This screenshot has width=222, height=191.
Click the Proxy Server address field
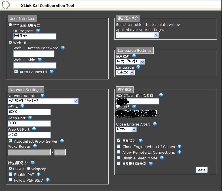[29, 152]
